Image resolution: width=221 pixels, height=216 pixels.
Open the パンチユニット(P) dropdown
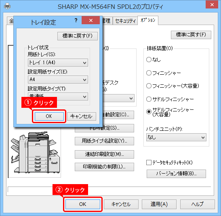[x=176, y=137]
